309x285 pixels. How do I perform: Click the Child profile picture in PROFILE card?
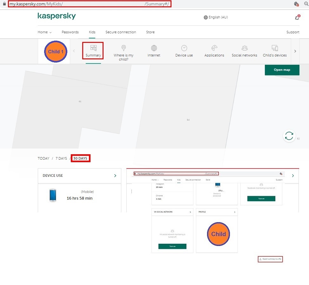[x=218, y=234]
